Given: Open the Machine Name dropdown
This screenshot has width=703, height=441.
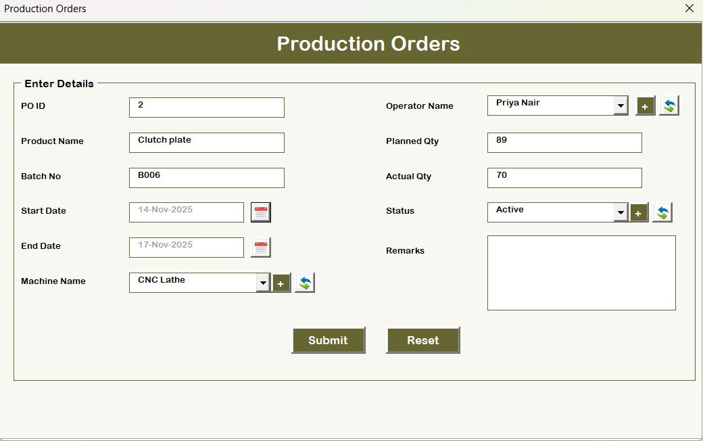Looking at the screenshot, I should 264,282.
